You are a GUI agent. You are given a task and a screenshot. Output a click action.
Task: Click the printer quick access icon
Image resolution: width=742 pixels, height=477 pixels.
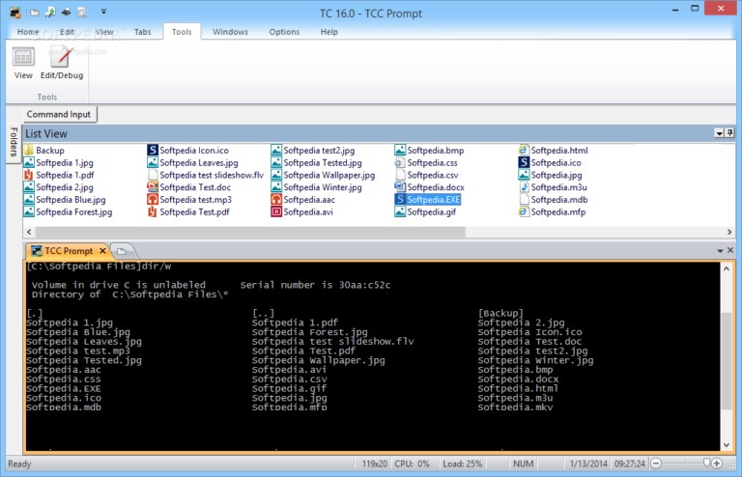[67, 13]
